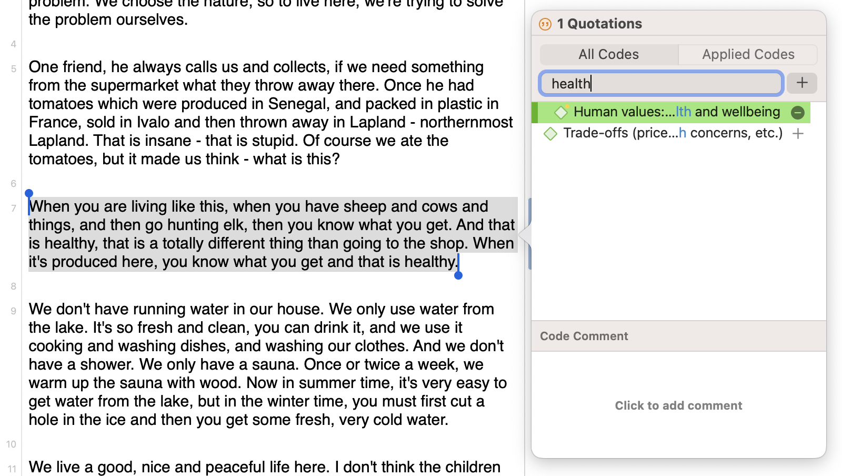Remove the Human values code with minus icon
This screenshot has width=842, height=476.
click(x=797, y=112)
